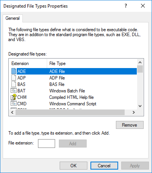Click the Remove button
152x173 pixels.
click(130, 125)
